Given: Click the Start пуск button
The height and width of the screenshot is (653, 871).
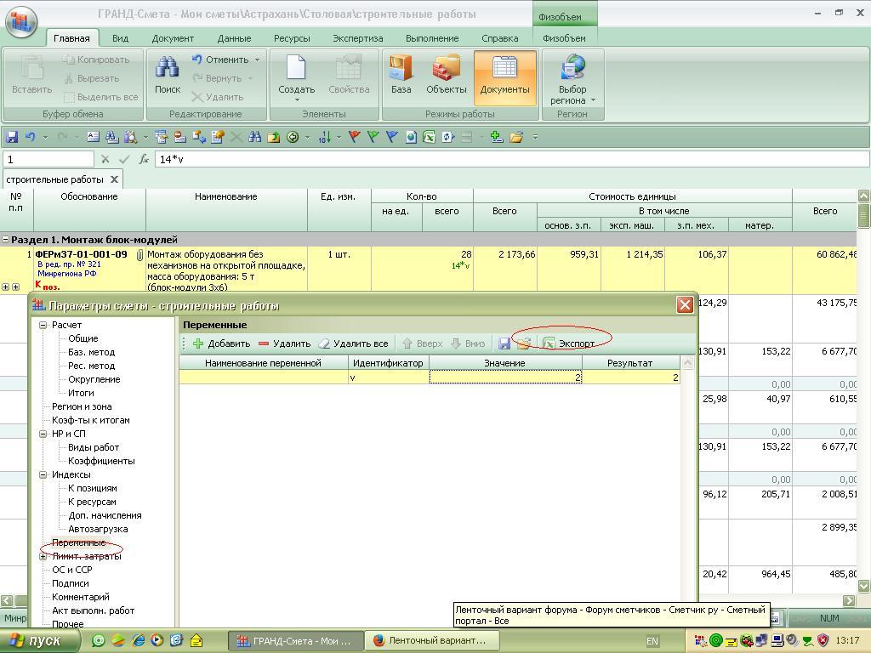Looking at the screenshot, I should [36, 641].
